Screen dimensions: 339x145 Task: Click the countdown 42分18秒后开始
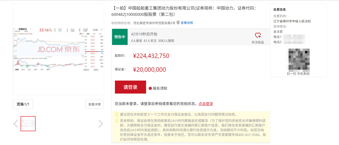144,34
